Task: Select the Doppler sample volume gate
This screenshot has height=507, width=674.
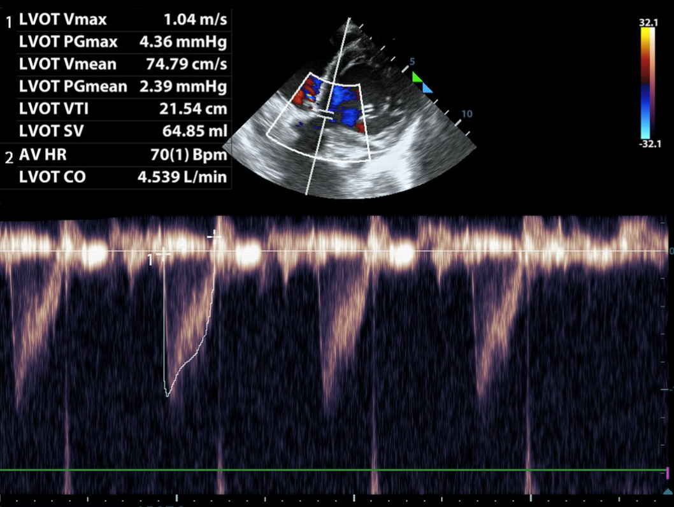Action: [x=326, y=114]
